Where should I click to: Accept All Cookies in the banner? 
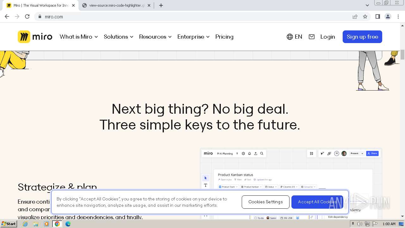pyautogui.click(x=317, y=202)
